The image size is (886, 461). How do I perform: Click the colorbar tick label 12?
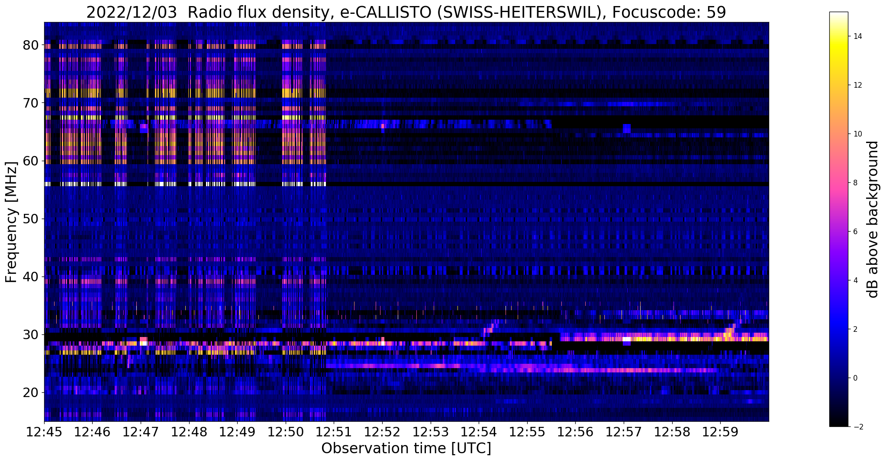coord(857,85)
